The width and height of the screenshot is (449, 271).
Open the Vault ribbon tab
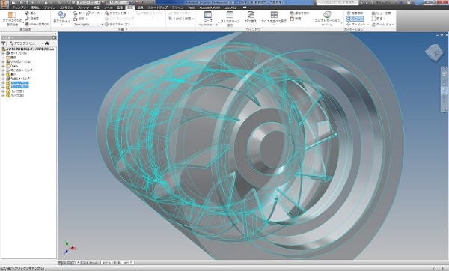click(191, 7)
